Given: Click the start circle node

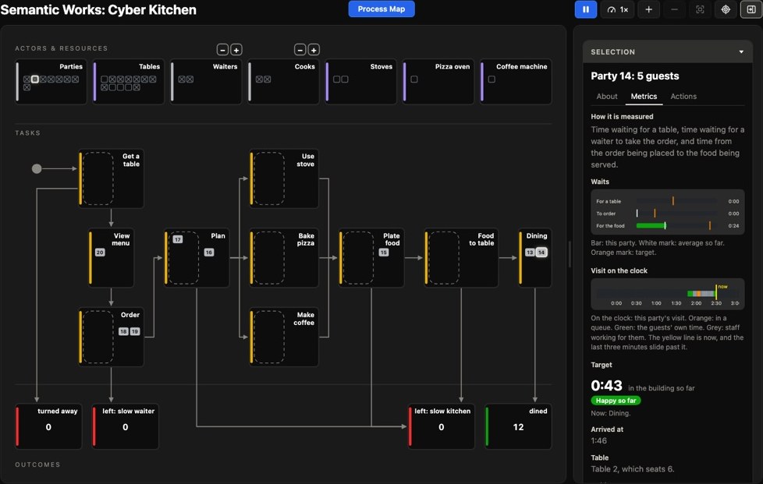Looking at the screenshot, I should [x=37, y=168].
